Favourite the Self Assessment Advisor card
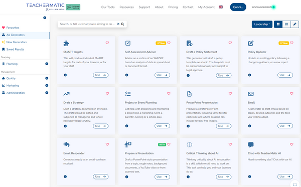Viewport: 301px width, 187px height. point(169,43)
